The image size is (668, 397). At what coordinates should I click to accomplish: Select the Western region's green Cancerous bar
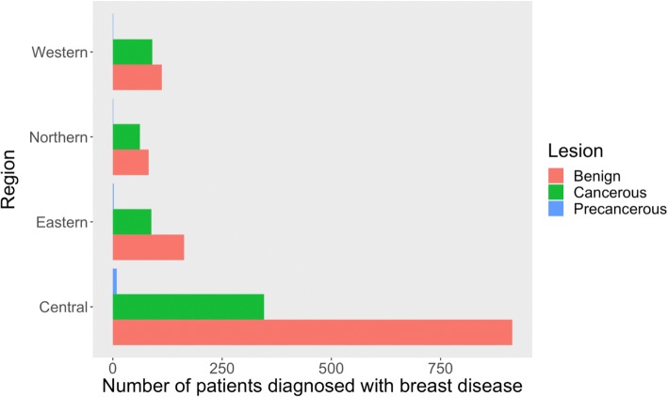pos(132,52)
